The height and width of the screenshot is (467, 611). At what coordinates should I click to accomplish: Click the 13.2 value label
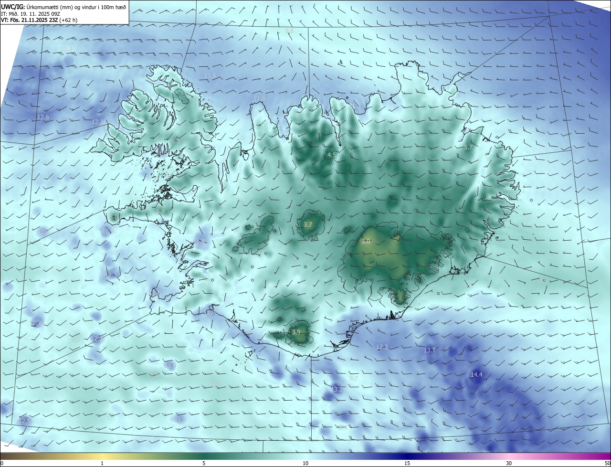click(337, 390)
